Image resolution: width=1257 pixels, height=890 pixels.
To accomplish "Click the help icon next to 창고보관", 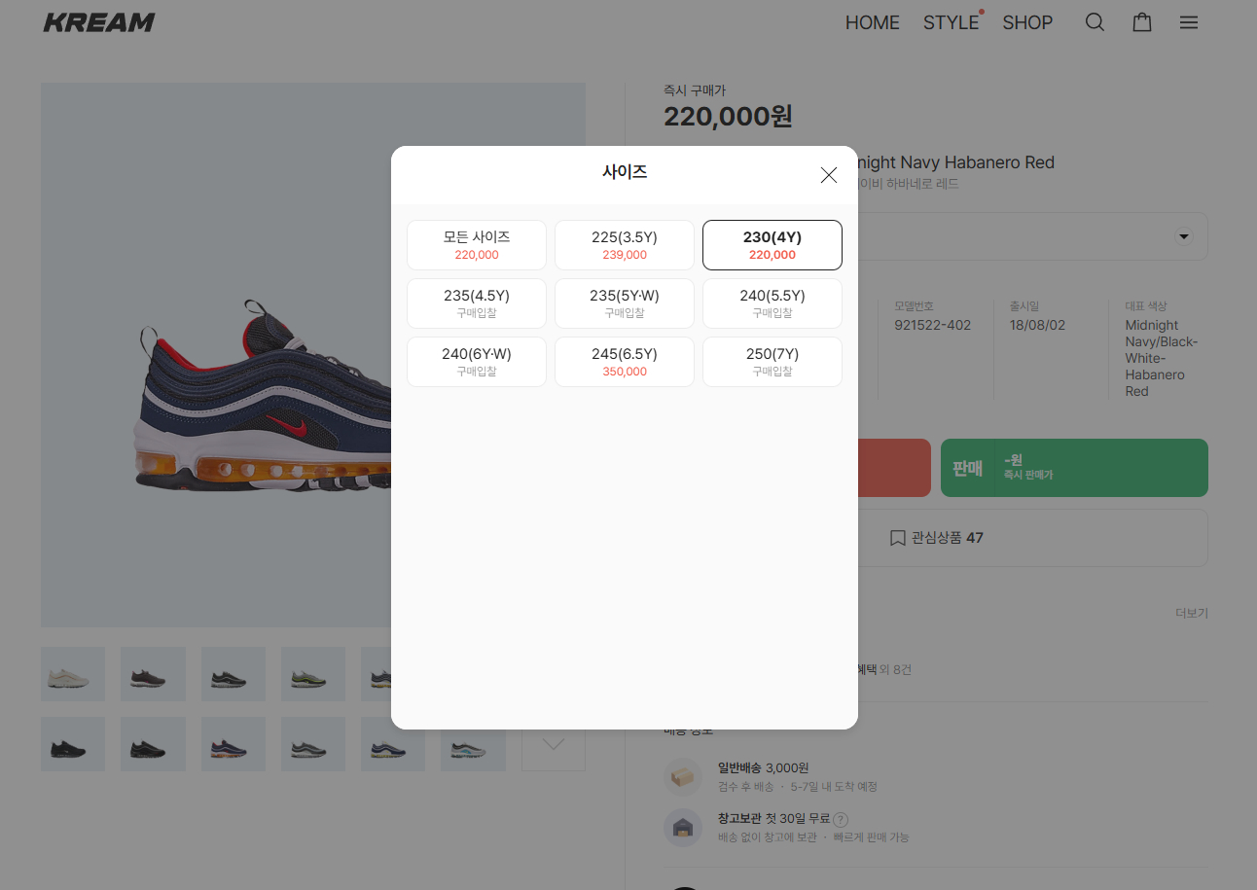I will pos(841,820).
